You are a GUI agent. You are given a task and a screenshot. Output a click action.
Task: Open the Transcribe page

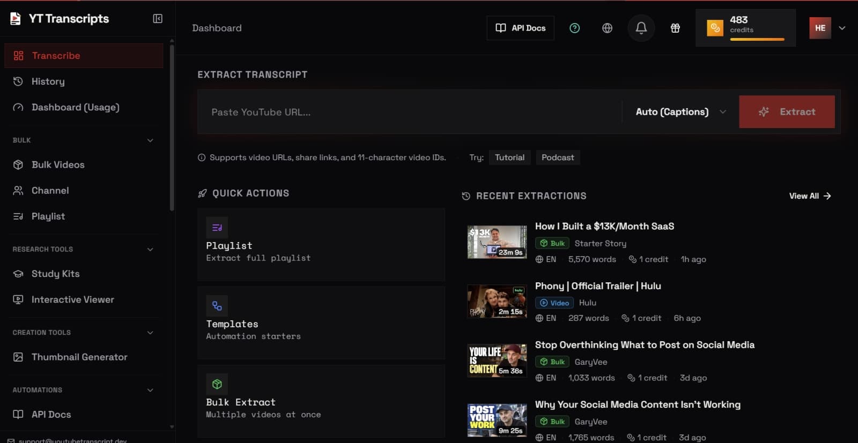[x=84, y=56]
